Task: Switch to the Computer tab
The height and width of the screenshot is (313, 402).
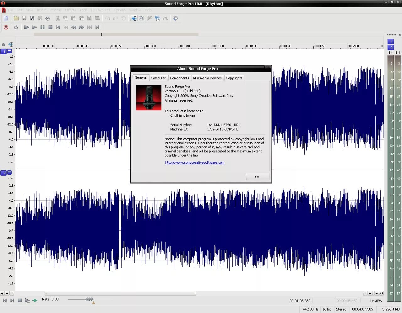Action: pos(158,78)
